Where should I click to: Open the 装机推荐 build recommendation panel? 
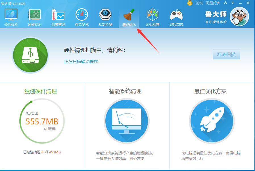pyautogui.click(x=152, y=16)
